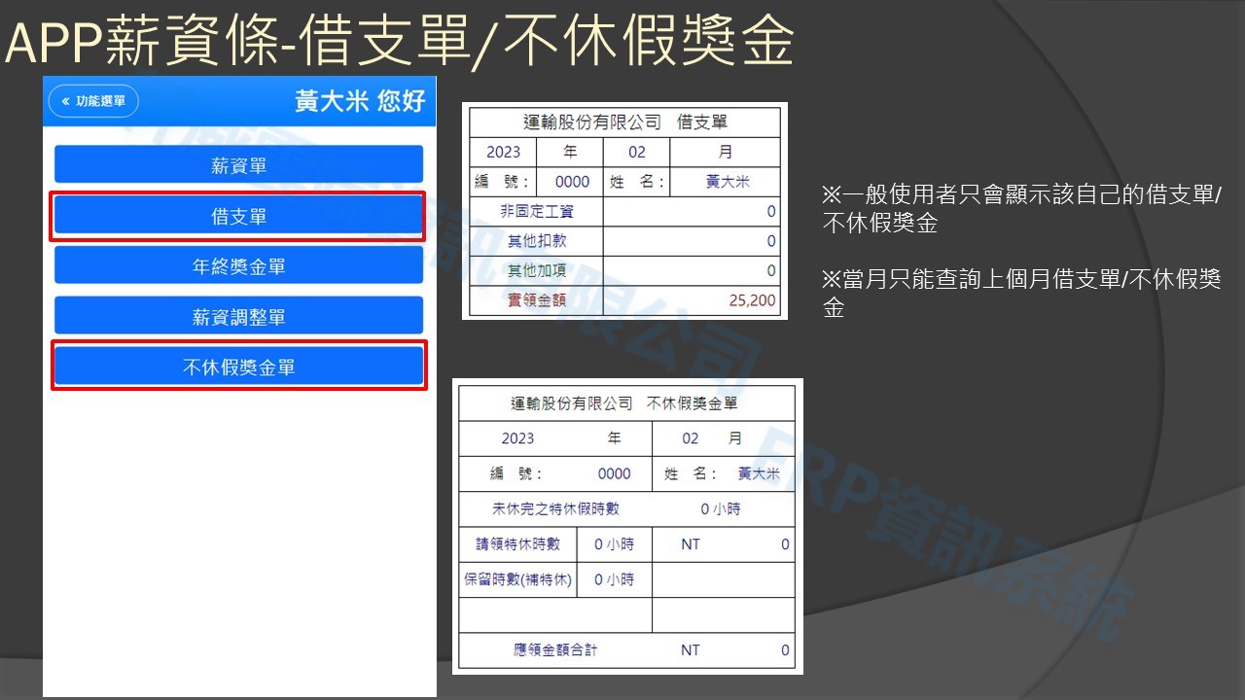Image resolution: width=1245 pixels, height=700 pixels.
Task: Open the 不休假獎金單 menu button
Action: click(238, 367)
